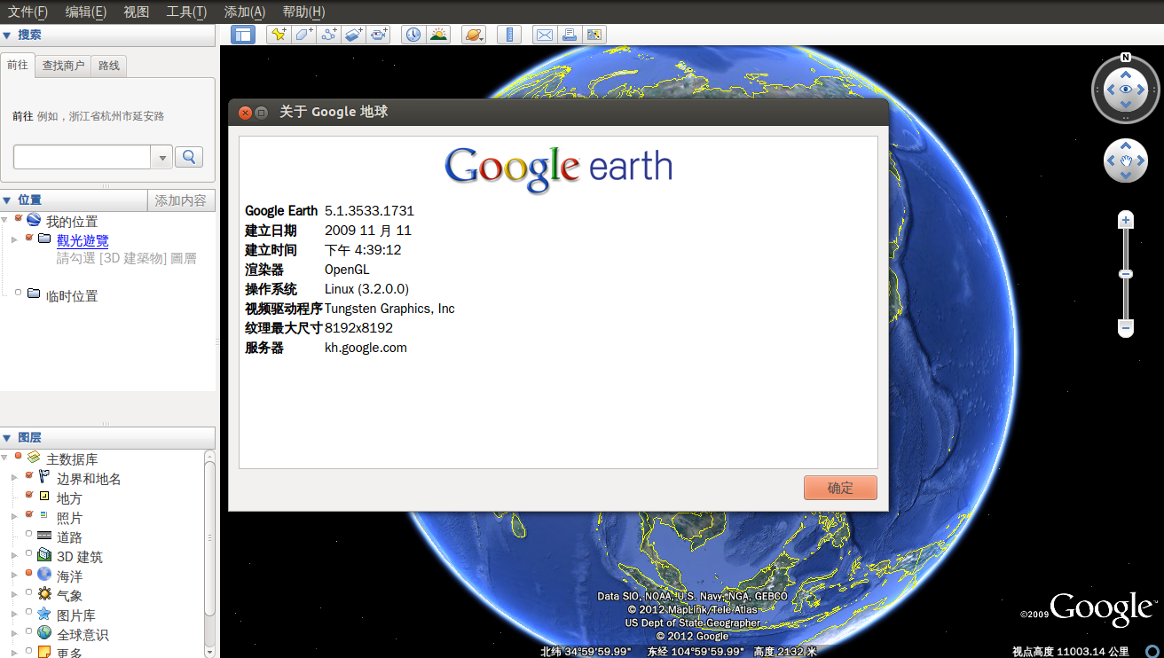The image size is (1164, 658).
Task: Click the 添加内容 button
Action: pyautogui.click(x=181, y=200)
